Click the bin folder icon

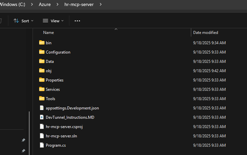[41, 43]
